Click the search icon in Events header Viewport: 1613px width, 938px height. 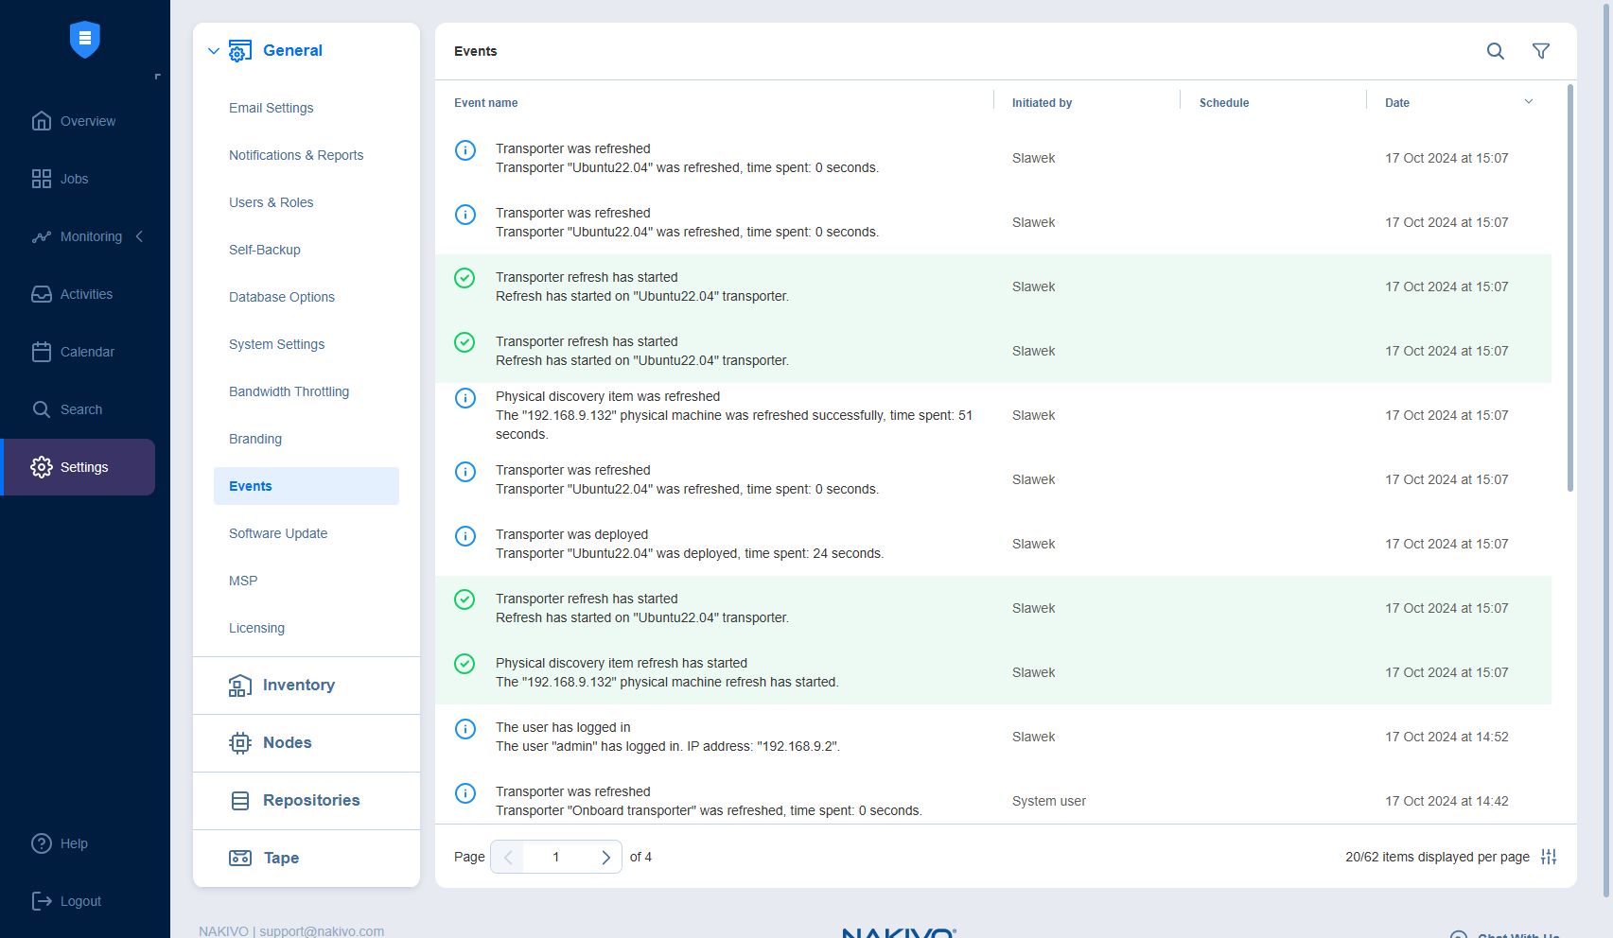coord(1495,51)
